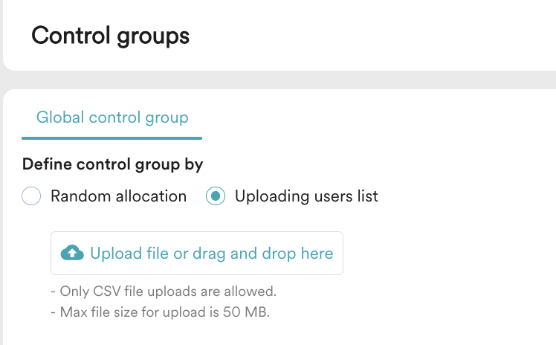Click the 'Random allocation' option label

tap(118, 196)
